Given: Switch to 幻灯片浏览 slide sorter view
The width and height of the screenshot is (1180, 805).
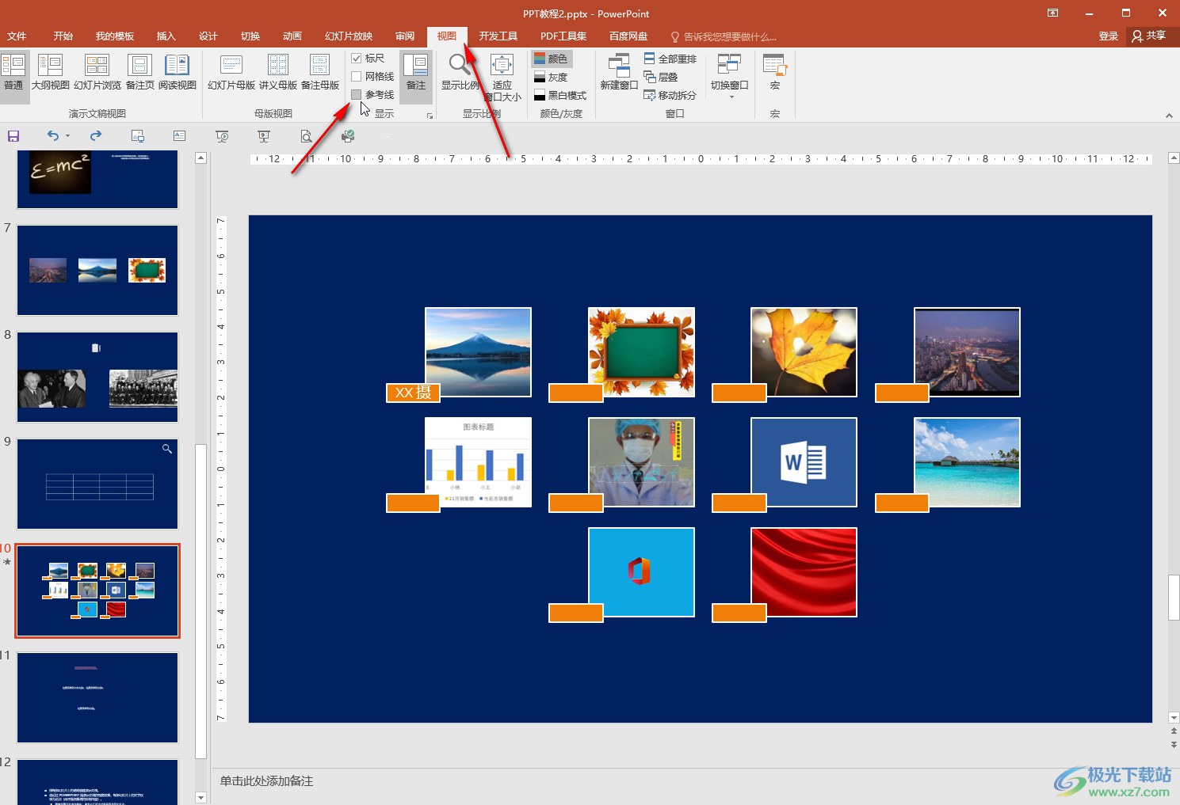Looking at the screenshot, I should click(x=97, y=73).
